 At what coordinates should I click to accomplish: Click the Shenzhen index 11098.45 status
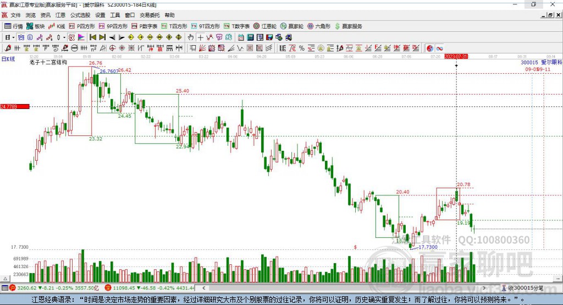coord(150,288)
